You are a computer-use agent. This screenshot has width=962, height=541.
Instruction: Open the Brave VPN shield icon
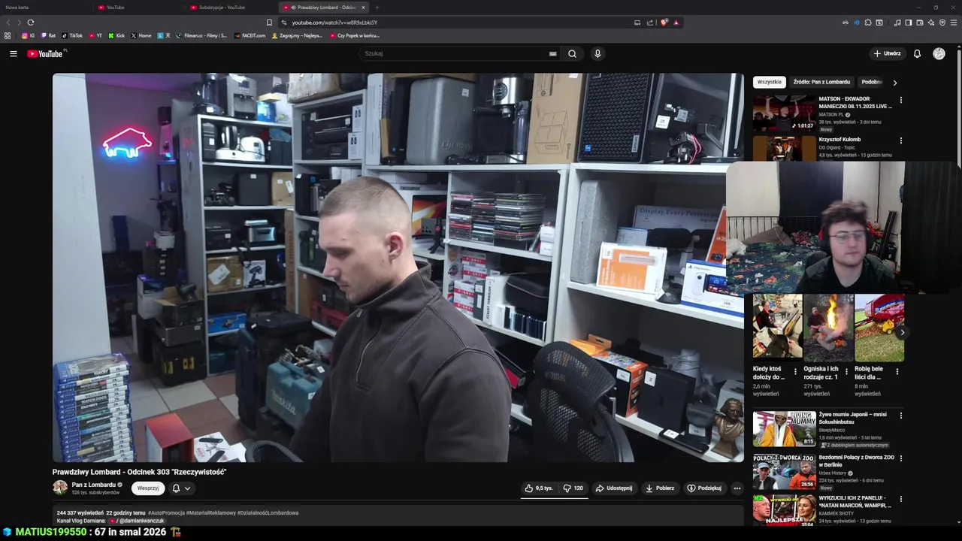(x=942, y=23)
